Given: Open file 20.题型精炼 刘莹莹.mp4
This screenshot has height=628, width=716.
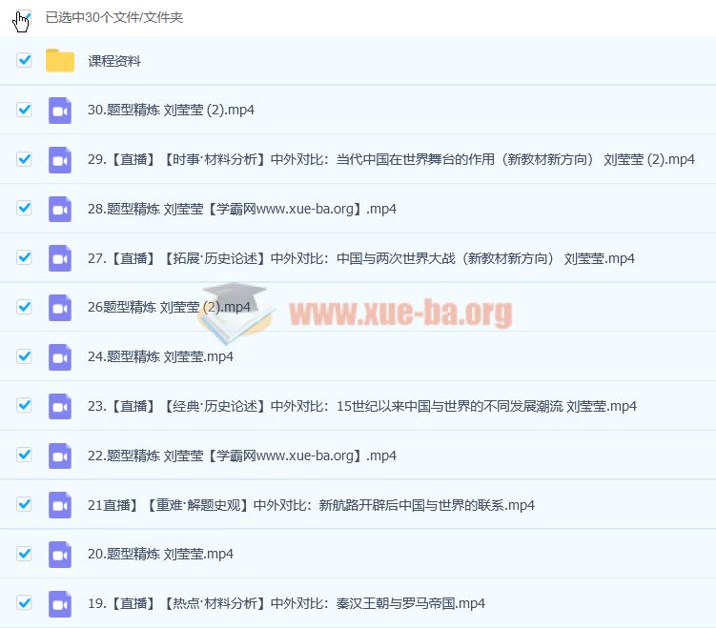Looking at the screenshot, I should pos(160,554).
